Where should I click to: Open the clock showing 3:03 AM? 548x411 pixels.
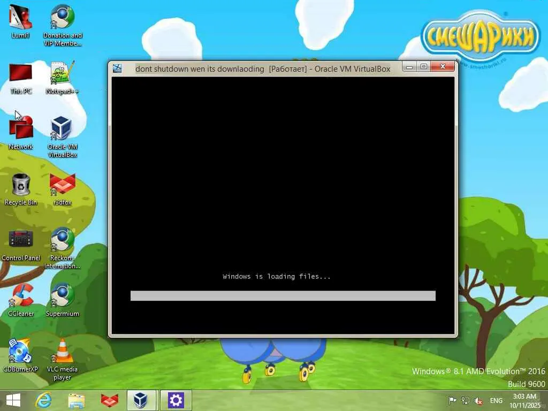[x=524, y=400]
